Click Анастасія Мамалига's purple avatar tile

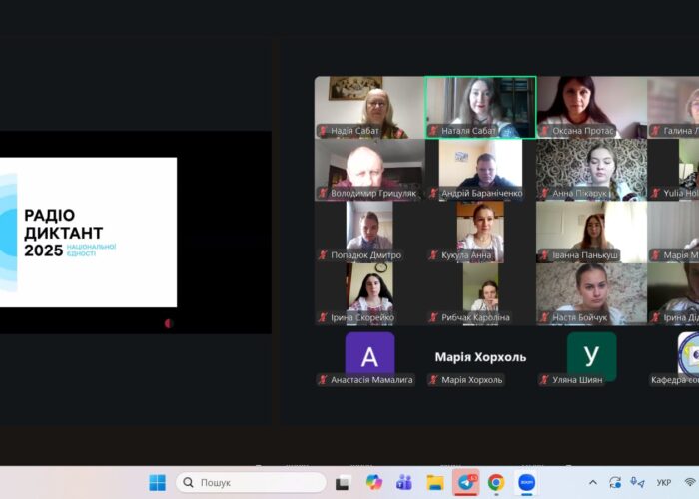[x=369, y=355]
